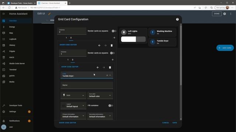
Task: Switch to Developer Tools browser tab
Action: (21, 3)
